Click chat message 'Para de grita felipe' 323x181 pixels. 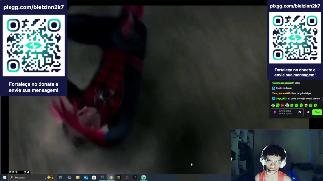tap(301, 93)
